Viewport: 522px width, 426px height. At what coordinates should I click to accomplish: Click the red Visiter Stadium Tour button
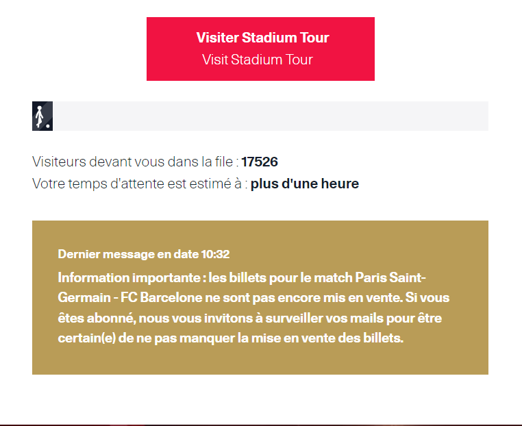click(x=260, y=49)
